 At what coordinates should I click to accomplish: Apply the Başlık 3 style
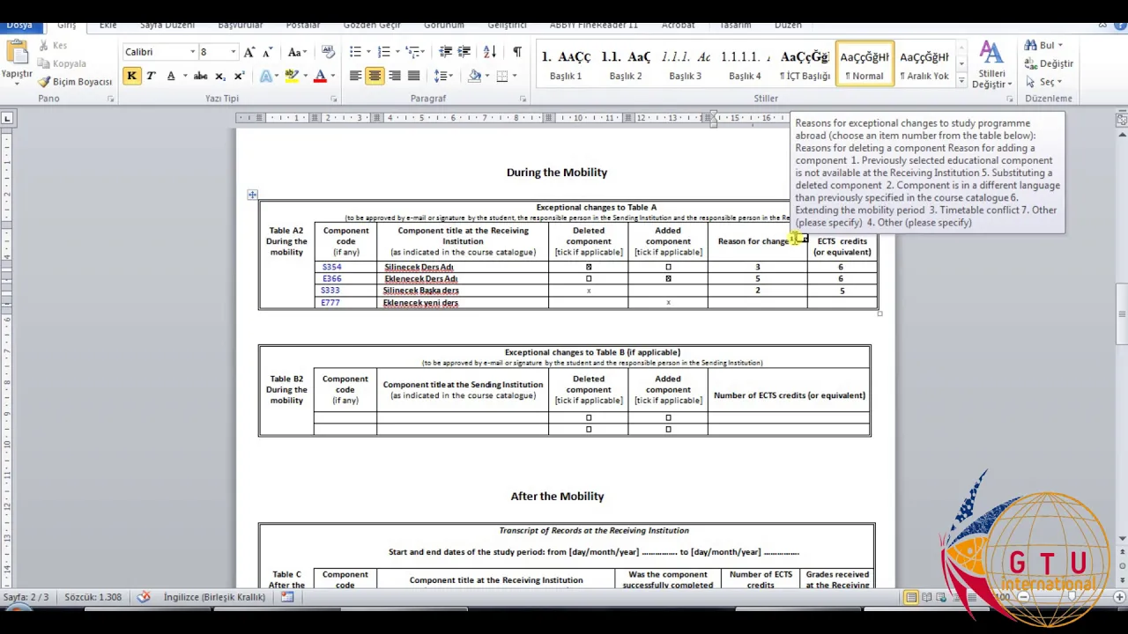pyautogui.click(x=686, y=65)
